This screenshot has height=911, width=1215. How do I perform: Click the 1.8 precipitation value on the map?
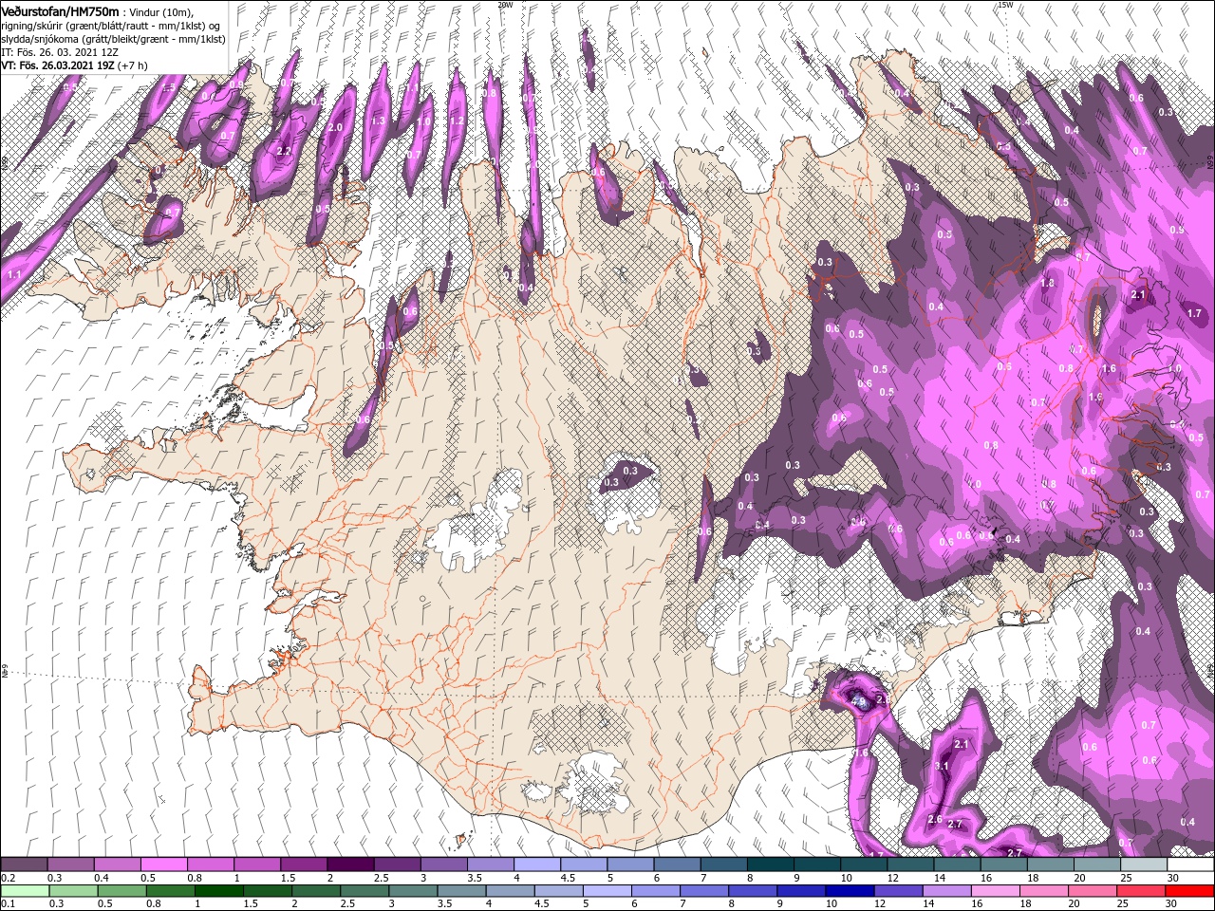click(x=1048, y=283)
